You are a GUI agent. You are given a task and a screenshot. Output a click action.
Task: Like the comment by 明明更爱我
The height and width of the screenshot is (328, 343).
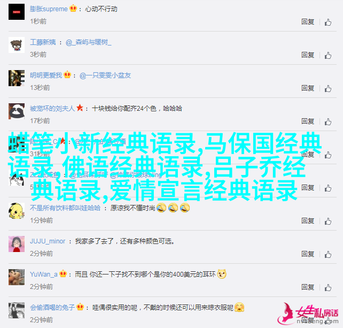pos(328,88)
